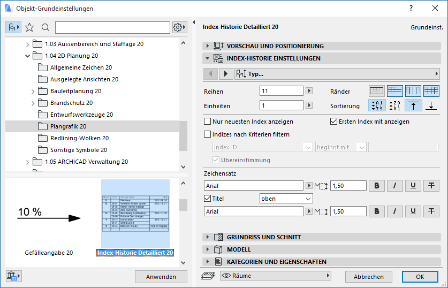Toggle bold for the main font
This screenshot has height=288, width=448.
(377, 186)
